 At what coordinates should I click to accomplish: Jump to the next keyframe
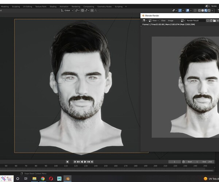coord(89,162)
